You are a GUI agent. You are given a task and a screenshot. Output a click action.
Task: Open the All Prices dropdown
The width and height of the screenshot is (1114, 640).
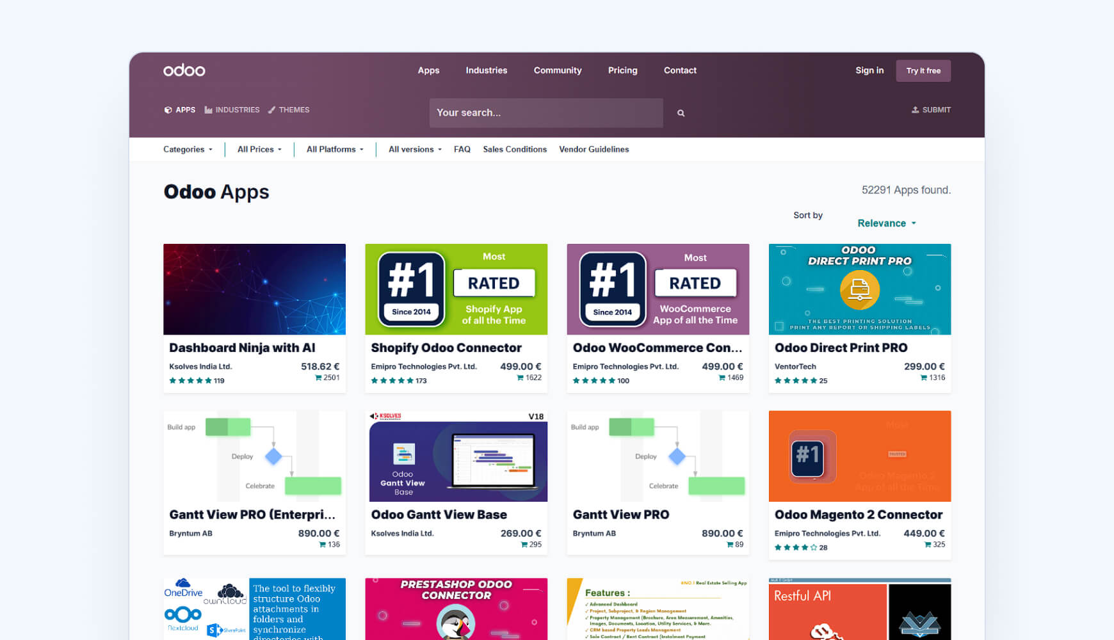[x=259, y=150]
